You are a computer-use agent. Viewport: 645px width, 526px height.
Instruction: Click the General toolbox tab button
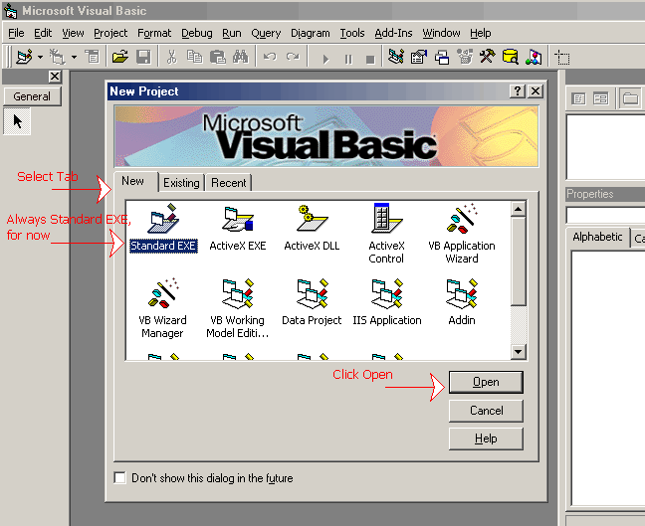[32, 96]
